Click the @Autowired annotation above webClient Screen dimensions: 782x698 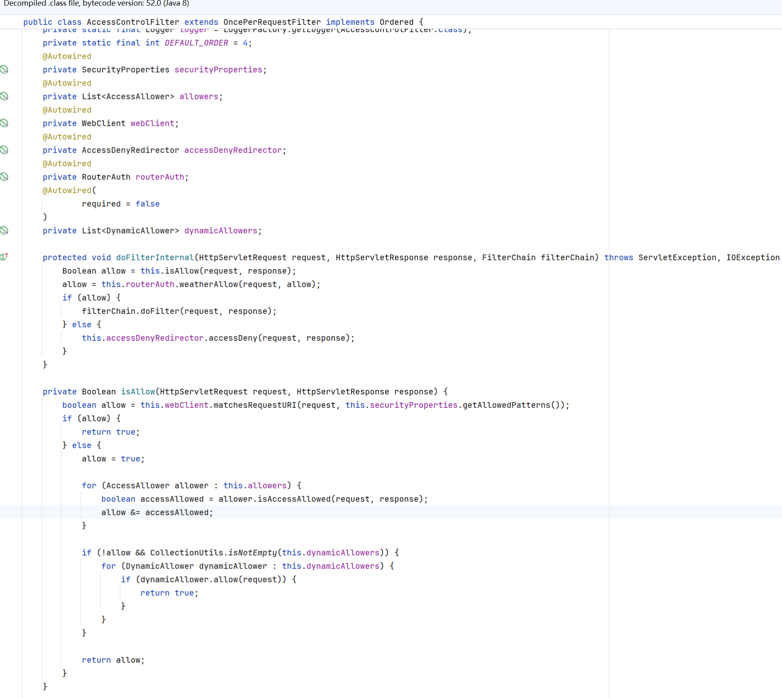(67, 110)
